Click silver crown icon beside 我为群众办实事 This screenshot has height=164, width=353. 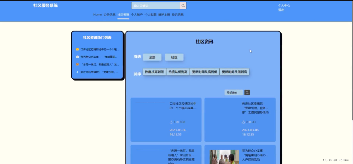(x=77, y=57)
